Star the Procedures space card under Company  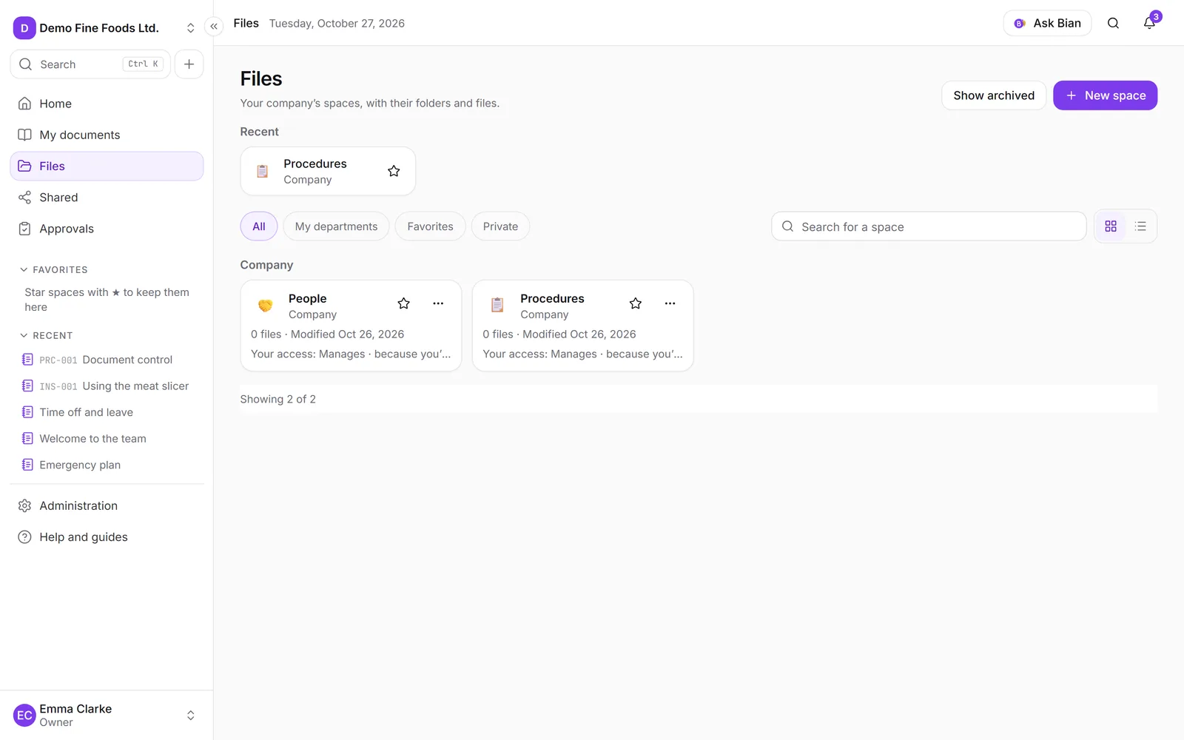point(636,303)
